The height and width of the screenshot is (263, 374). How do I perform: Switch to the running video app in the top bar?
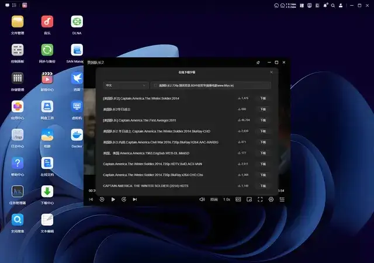(25, 5)
